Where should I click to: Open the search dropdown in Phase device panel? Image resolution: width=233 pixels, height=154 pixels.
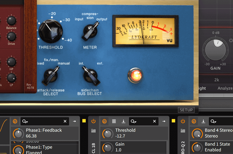point(25,121)
